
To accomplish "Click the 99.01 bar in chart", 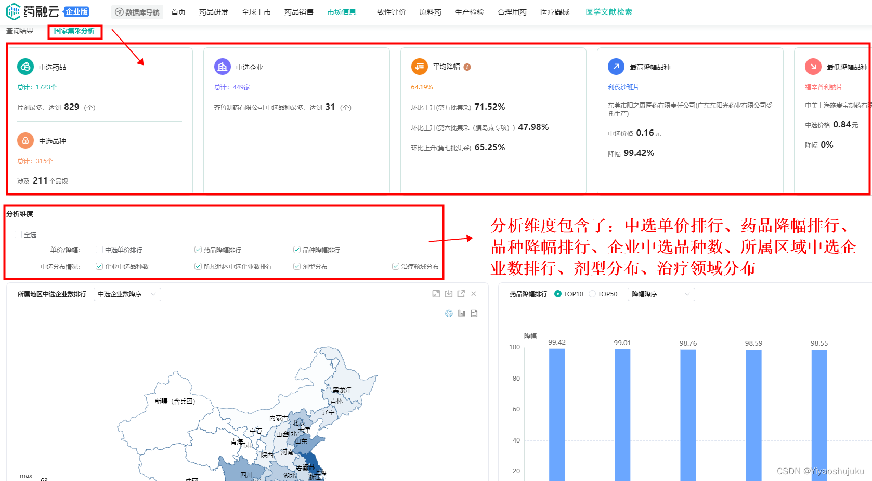I will (x=622, y=415).
